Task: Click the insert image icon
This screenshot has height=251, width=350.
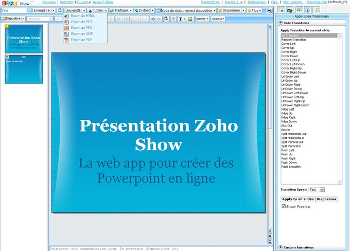Action: click(190, 19)
